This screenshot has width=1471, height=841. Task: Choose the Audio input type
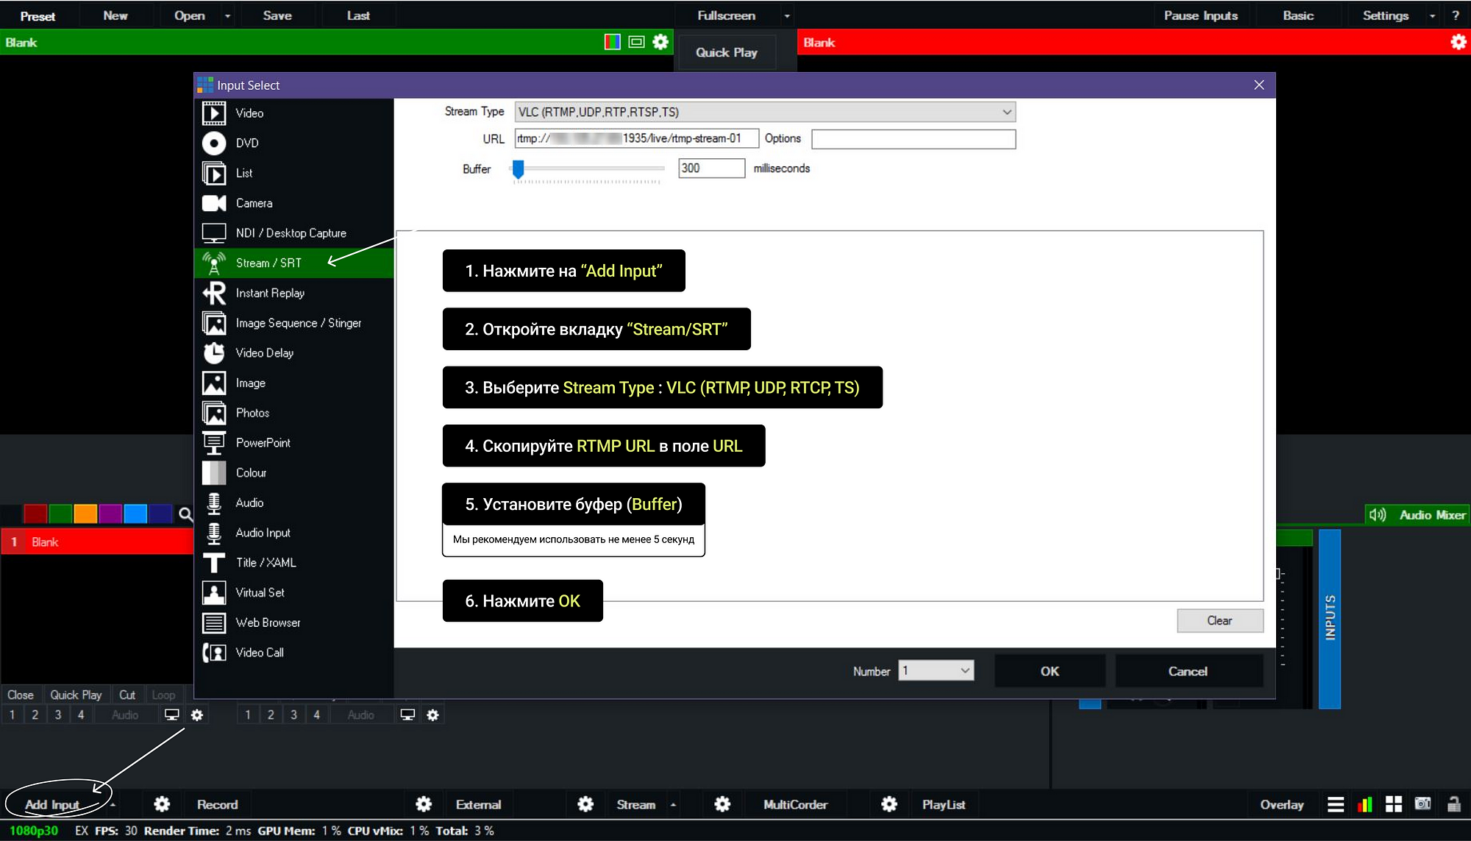[x=293, y=503]
